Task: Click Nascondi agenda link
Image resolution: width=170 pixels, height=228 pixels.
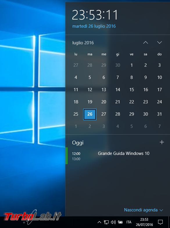Action: point(144,210)
